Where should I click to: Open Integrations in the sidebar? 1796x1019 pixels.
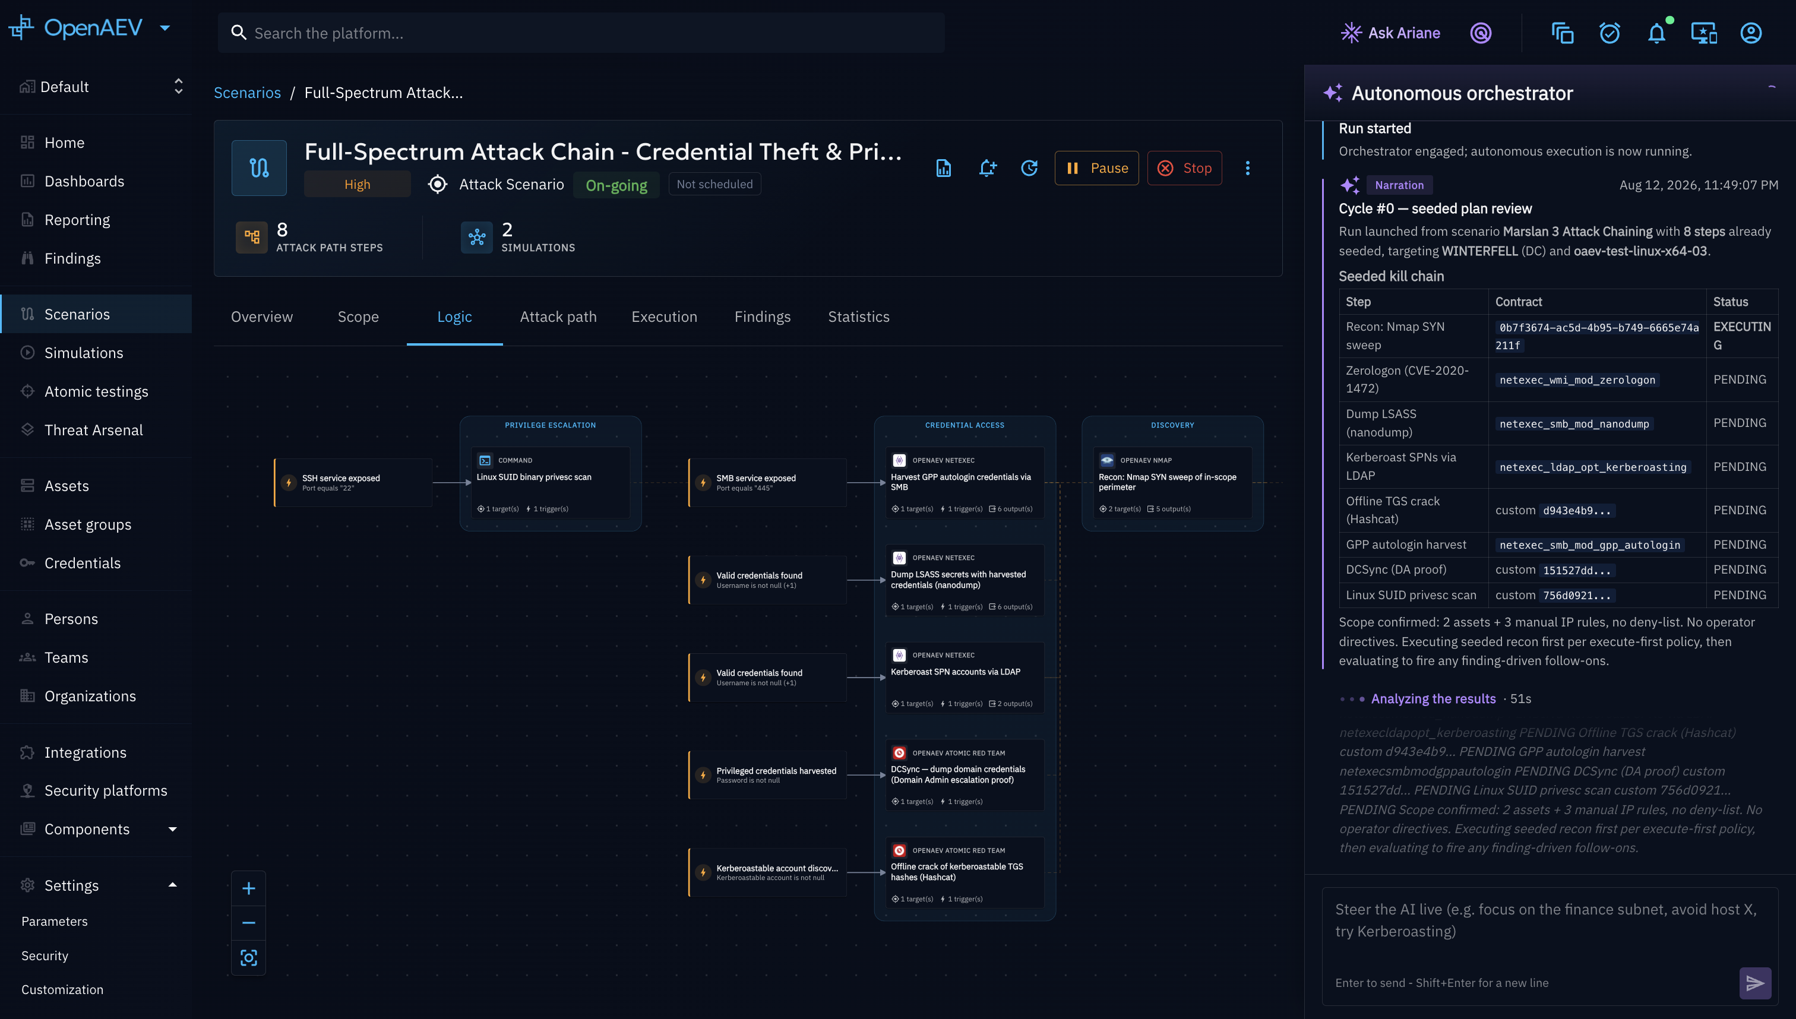96,752
